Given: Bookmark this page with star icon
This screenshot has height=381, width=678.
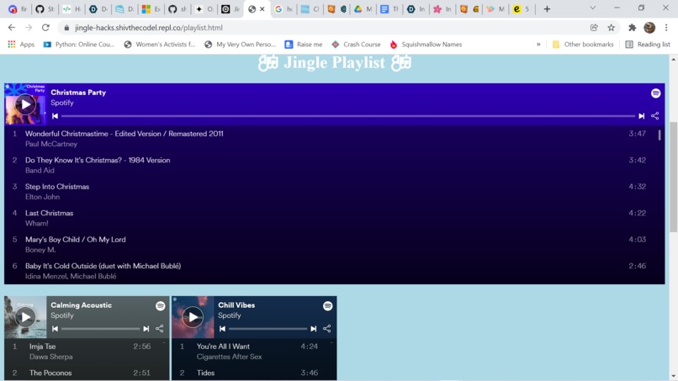Looking at the screenshot, I should tap(611, 28).
